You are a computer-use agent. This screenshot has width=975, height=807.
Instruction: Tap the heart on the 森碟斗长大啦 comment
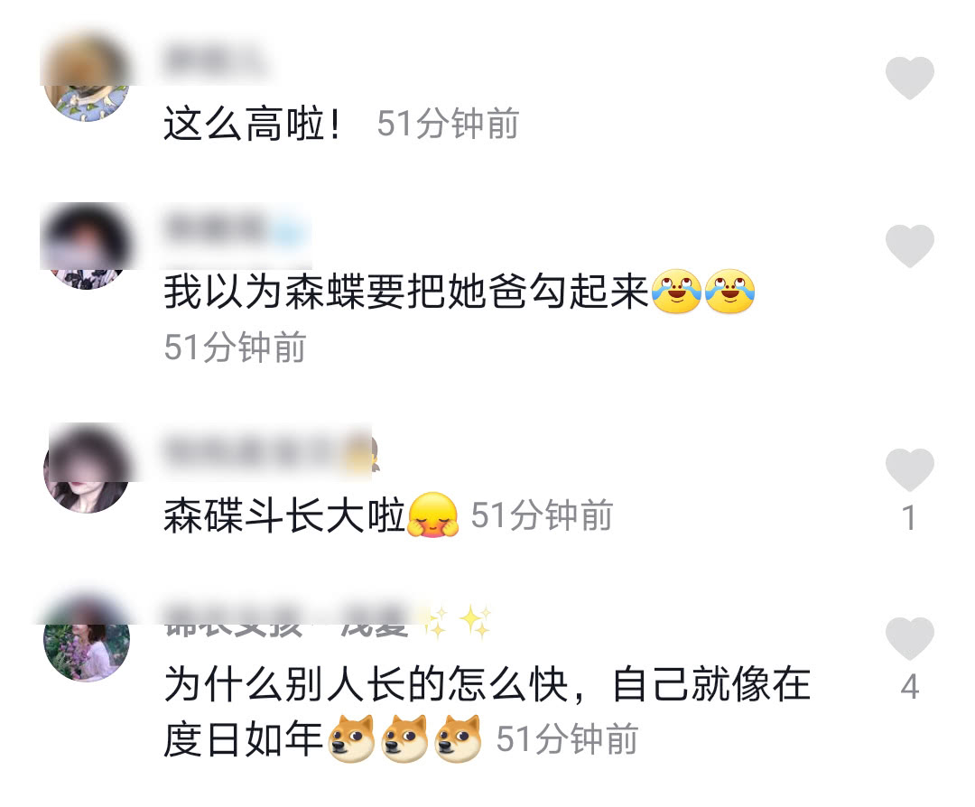pos(910,469)
